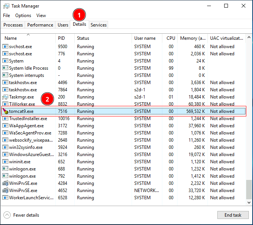The image size is (253, 225).
Task: Click the icon next to websockify_wisepaa
Action: (5, 140)
